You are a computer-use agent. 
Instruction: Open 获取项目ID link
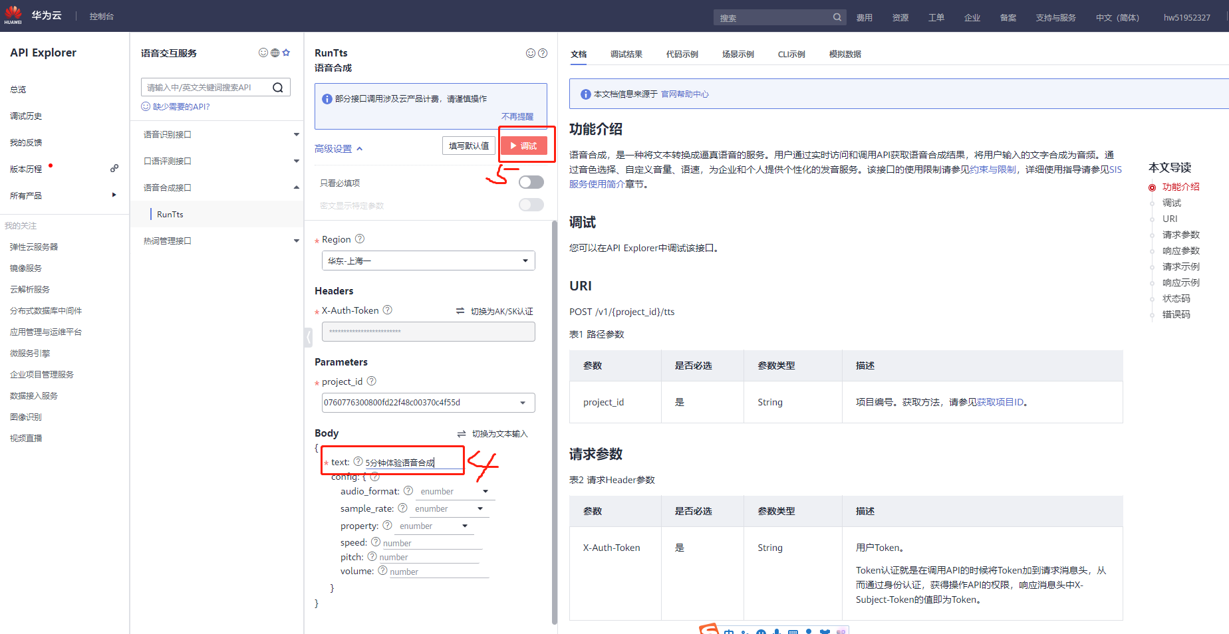point(1000,402)
